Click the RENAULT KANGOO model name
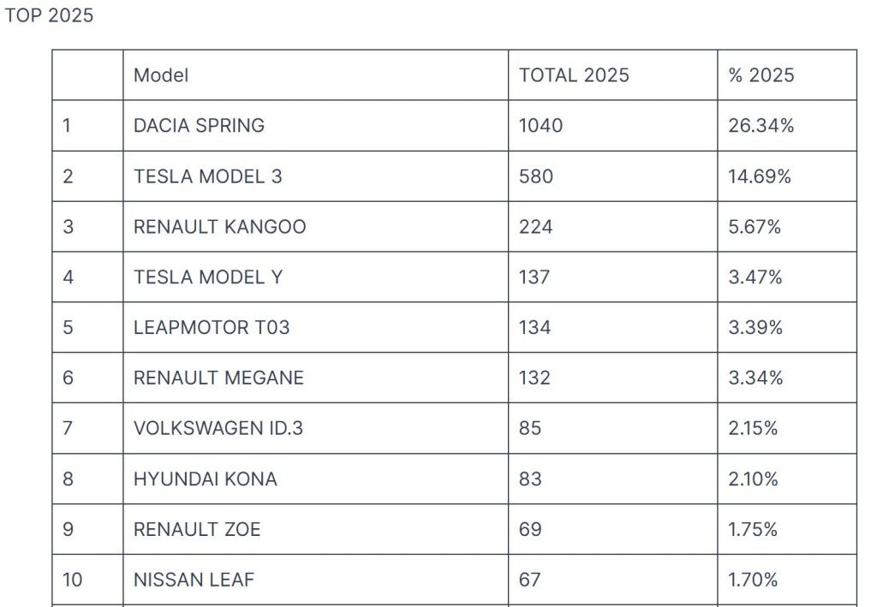Viewport: 877px width, 607px height. click(219, 227)
